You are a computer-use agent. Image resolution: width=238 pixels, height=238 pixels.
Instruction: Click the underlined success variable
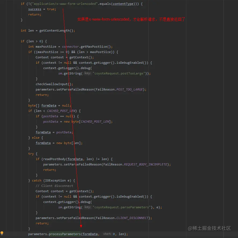35,9
